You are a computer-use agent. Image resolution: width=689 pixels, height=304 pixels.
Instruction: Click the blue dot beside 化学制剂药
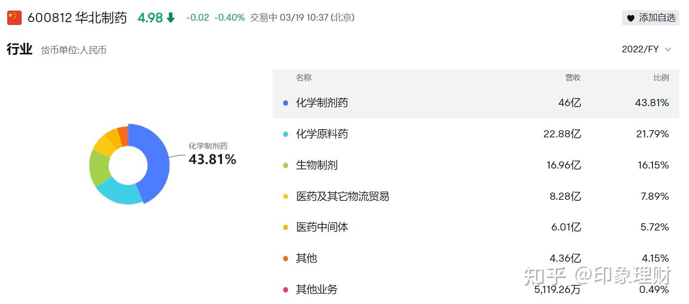pos(286,103)
